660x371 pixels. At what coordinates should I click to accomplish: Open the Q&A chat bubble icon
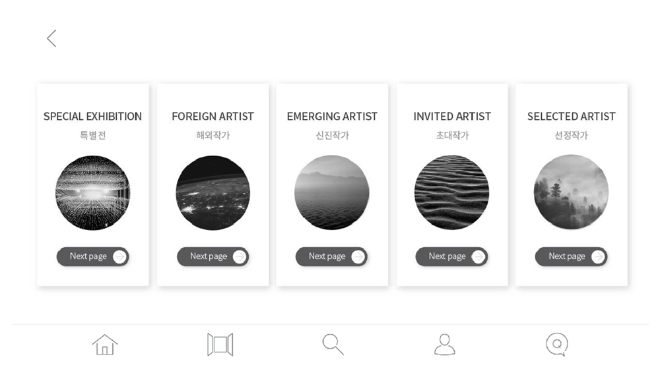click(x=557, y=344)
